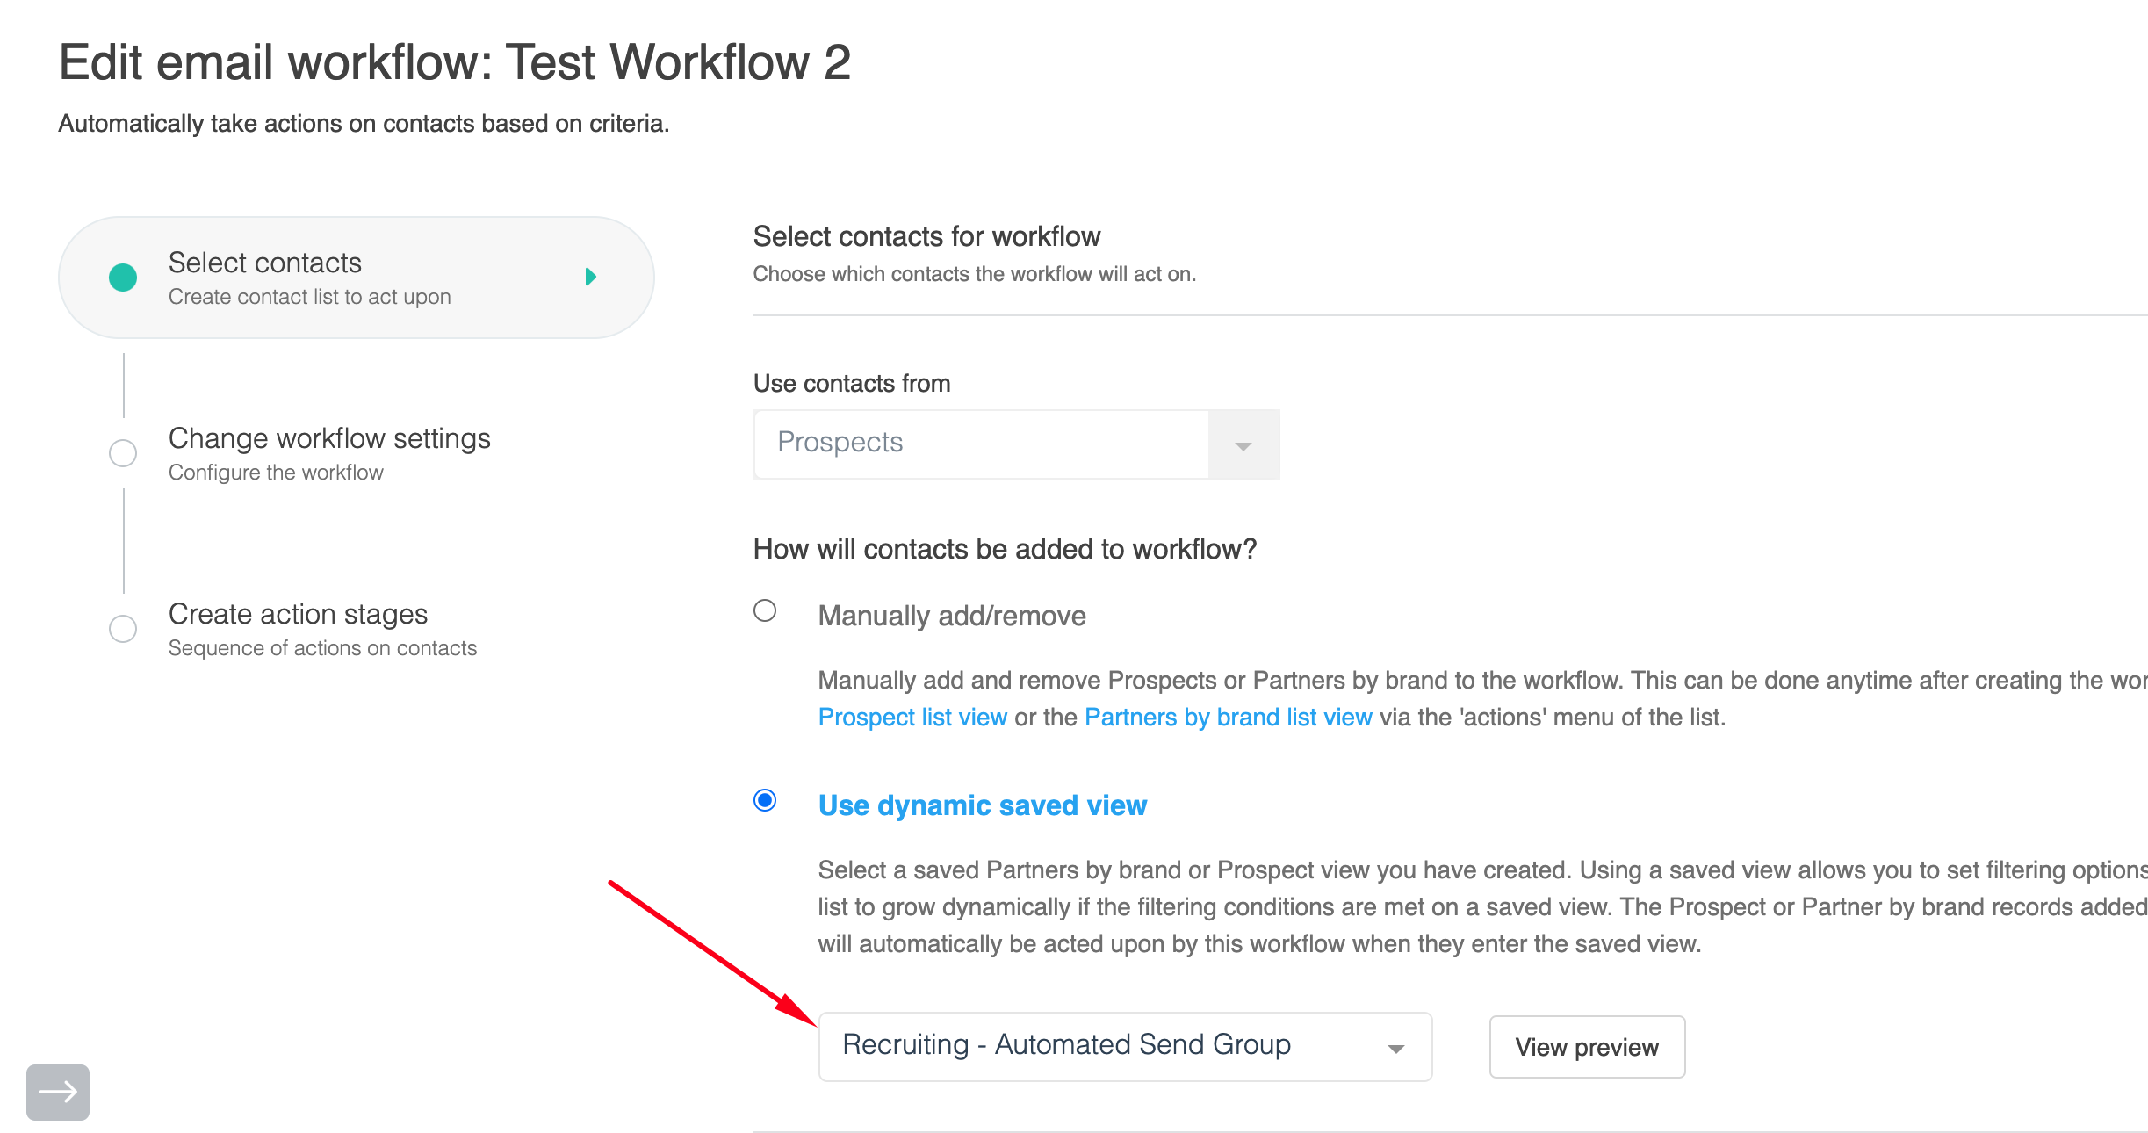
Task: Click the Manually add/remove option label
Action: (952, 616)
